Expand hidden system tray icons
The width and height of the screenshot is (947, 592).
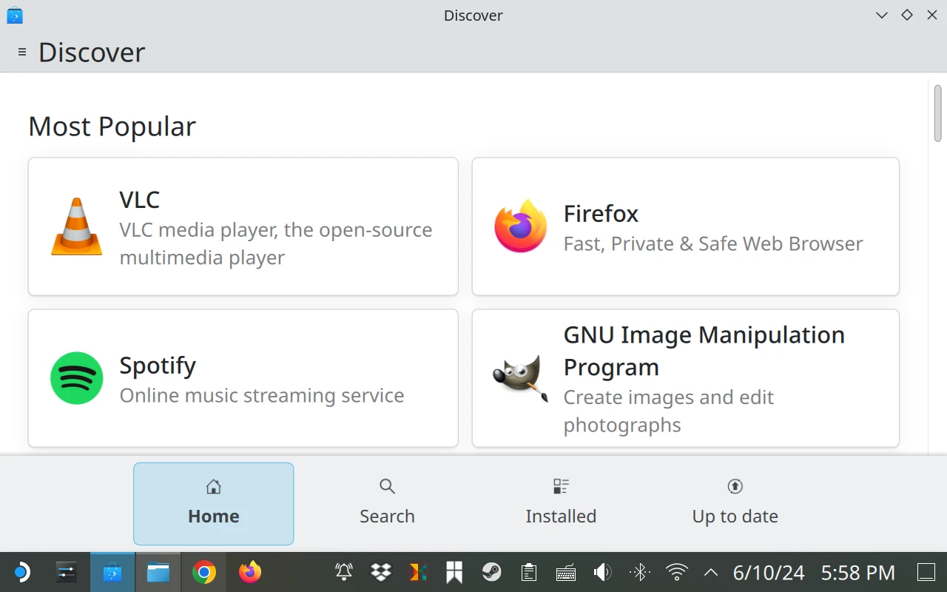pyautogui.click(x=711, y=572)
